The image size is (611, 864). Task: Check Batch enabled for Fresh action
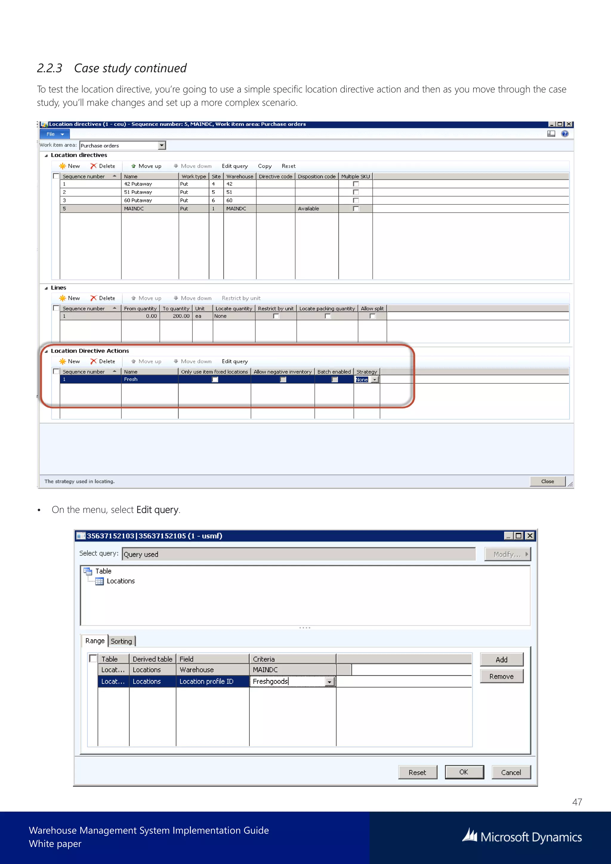point(334,380)
